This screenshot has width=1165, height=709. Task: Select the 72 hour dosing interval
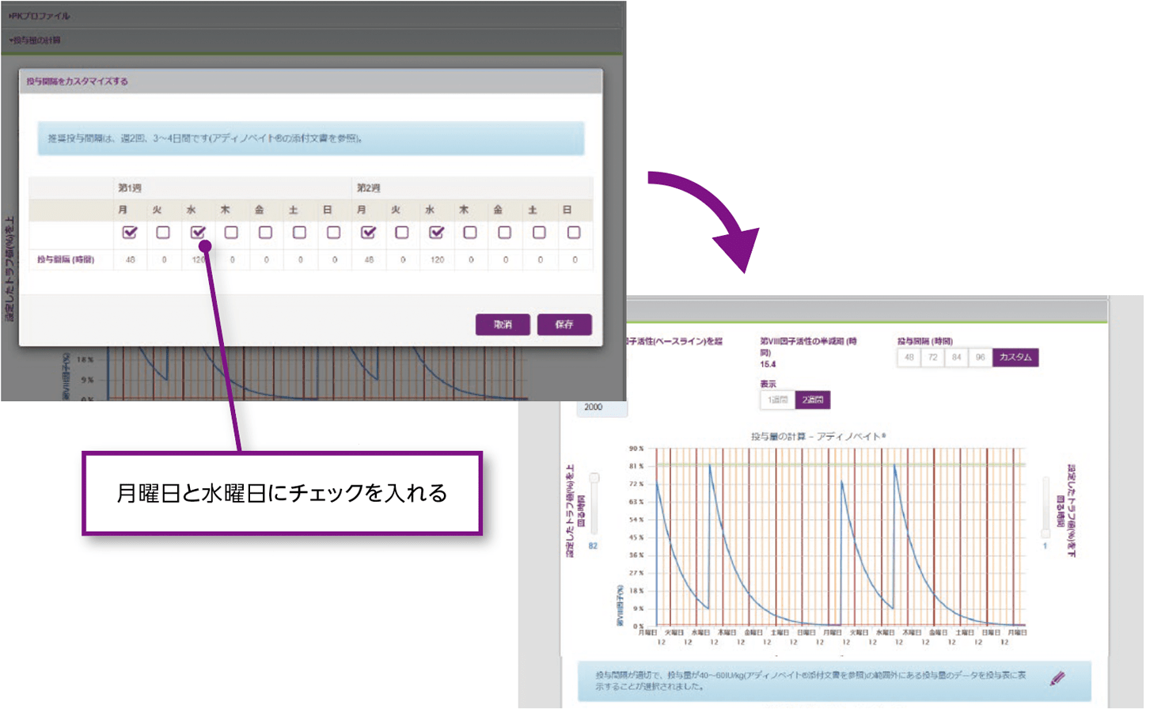coord(933,358)
